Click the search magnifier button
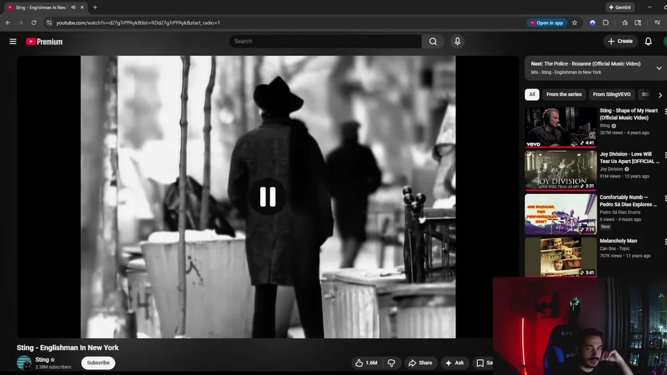 coord(433,41)
